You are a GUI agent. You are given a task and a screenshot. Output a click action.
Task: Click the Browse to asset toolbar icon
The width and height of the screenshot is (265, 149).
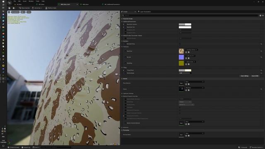[x=14, y=8]
